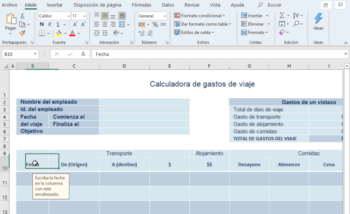
Task: Open Buscar y seleccionar magnifier icon
Action: coord(296,23)
